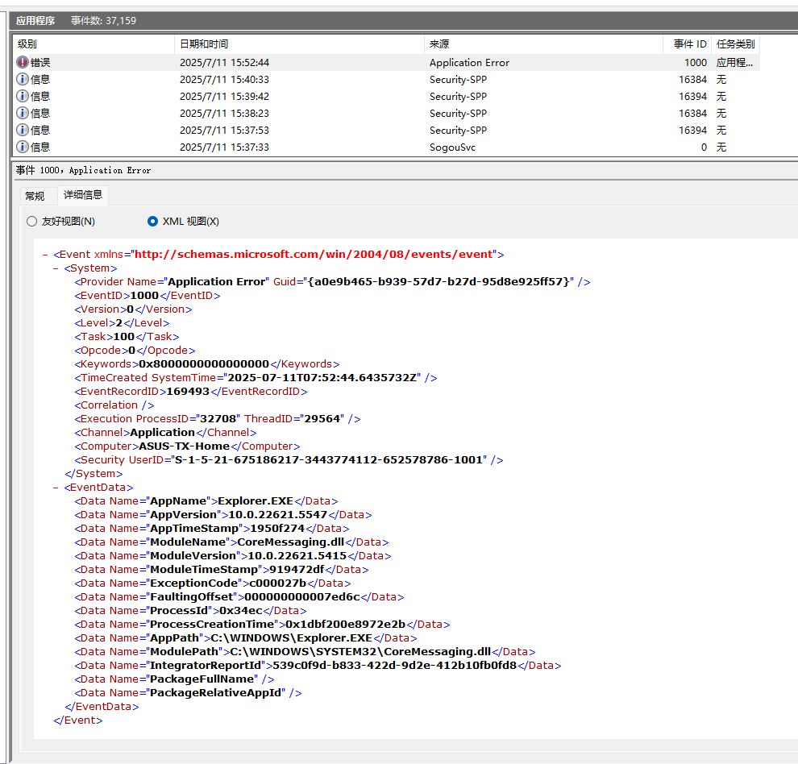The image size is (798, 764).
Task: Collapse the System XML node
Action: 56,268
